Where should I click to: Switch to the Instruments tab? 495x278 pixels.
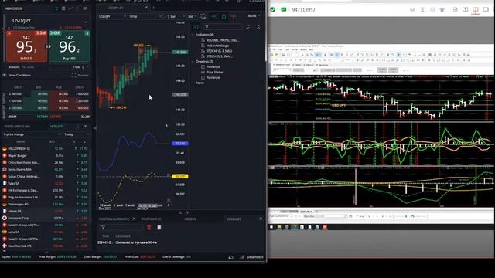click(x=17, y=127)
